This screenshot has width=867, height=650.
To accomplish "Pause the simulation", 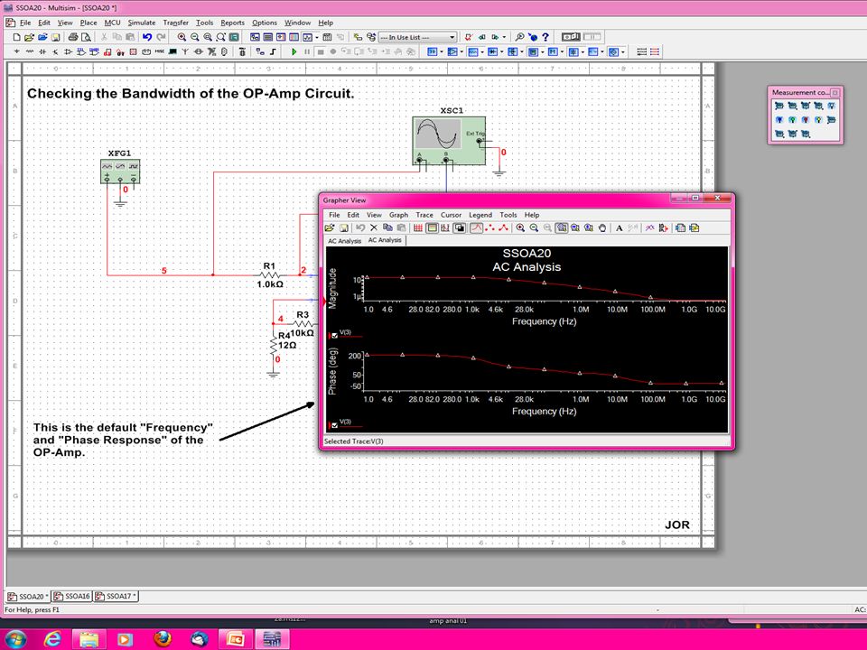I will point(307,51).
